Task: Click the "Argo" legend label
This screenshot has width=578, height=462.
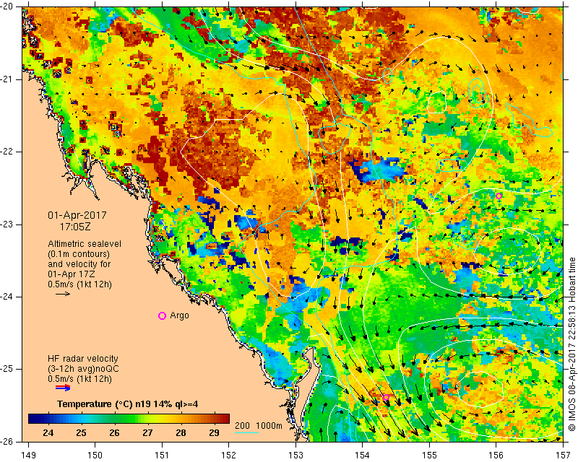Action: 179,315
